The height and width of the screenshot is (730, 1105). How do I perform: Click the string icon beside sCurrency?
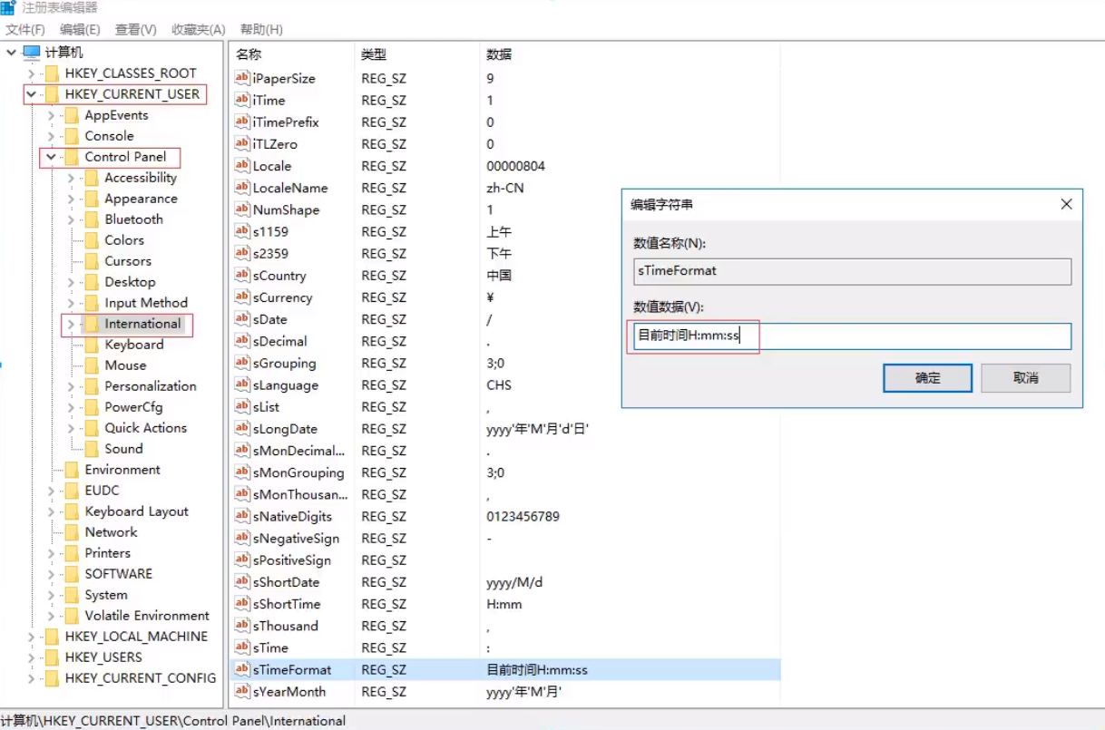(242, 297)
